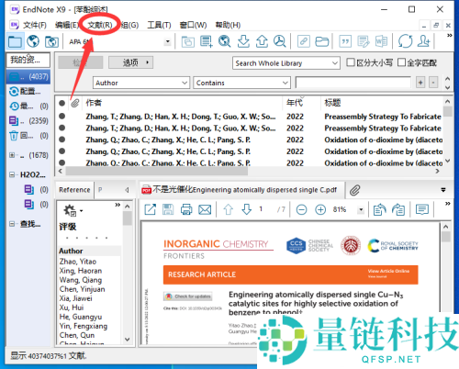Toggle read status dot for first Zhang, T. row

[62, 117]
